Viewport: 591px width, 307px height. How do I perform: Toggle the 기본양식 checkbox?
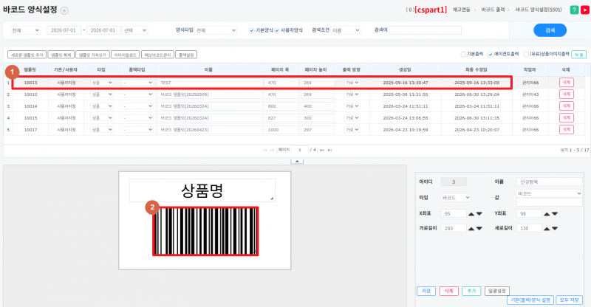tap(252, 30)
